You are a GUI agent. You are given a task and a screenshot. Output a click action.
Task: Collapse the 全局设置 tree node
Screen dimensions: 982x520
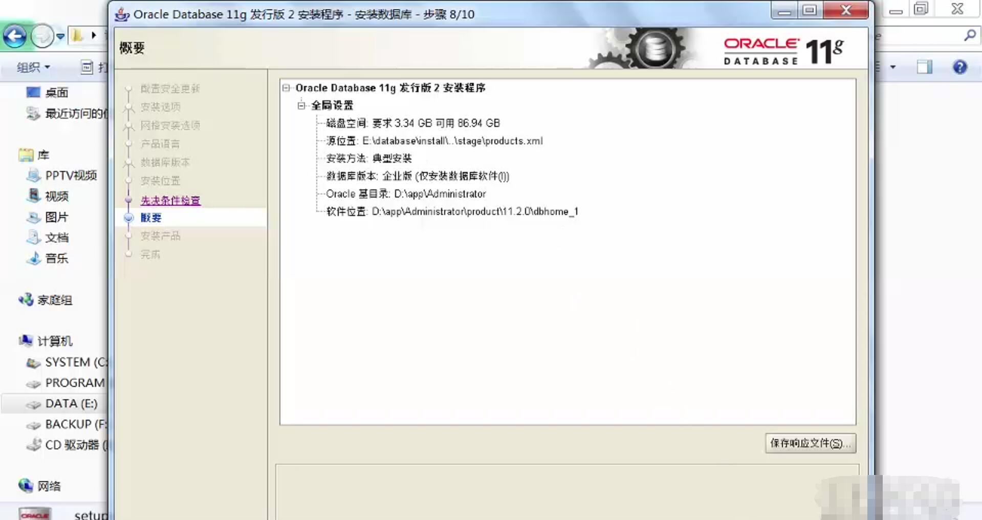point(301,105)
